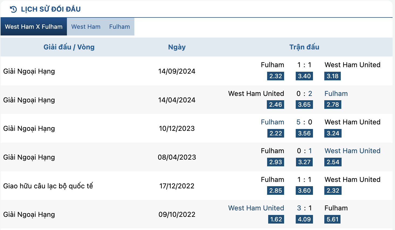Viewport: 395px width, 230px height.
Task: Click odds 1.62 badge
Action: pos(276,219)
